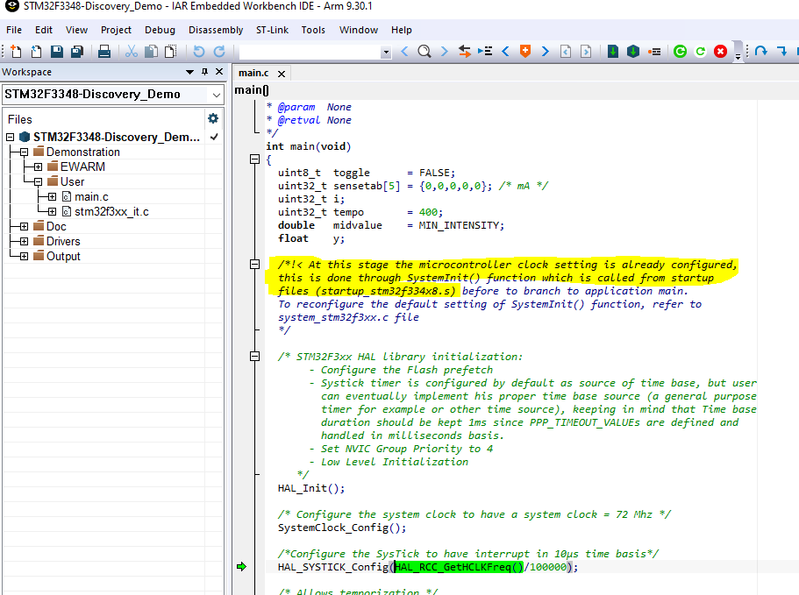Toggle bookmark with orange shield icon

(525, 52)
